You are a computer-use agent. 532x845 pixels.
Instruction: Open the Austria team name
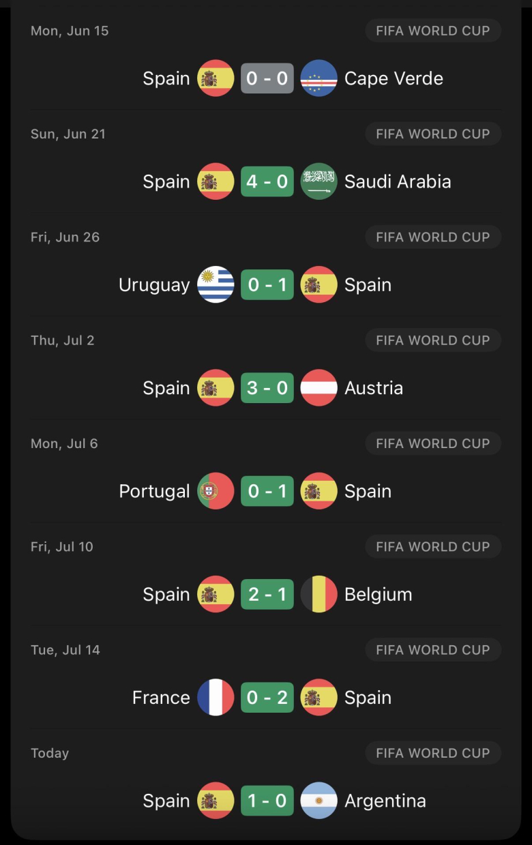tap(374, 388)
